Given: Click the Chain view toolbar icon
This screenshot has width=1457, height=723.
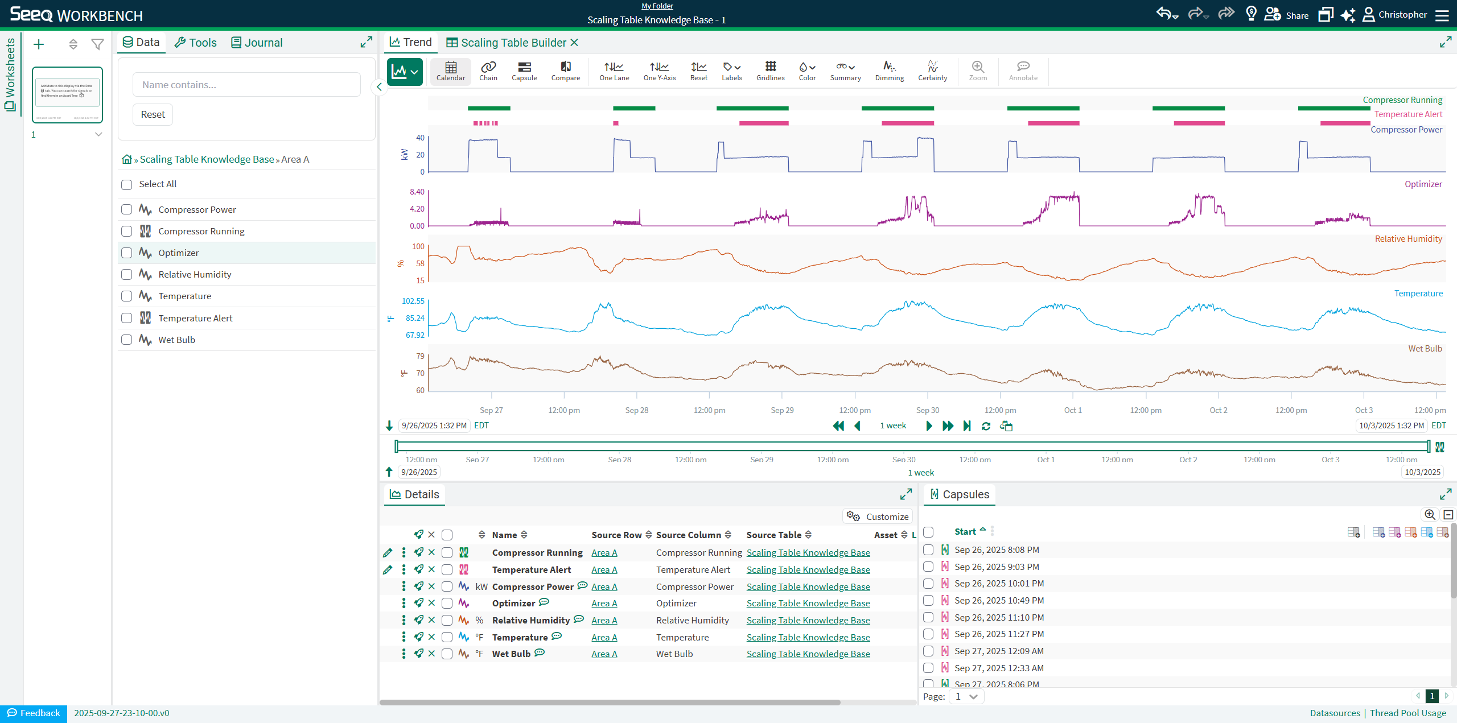Looking at the screenshot, I should [488, 71].
